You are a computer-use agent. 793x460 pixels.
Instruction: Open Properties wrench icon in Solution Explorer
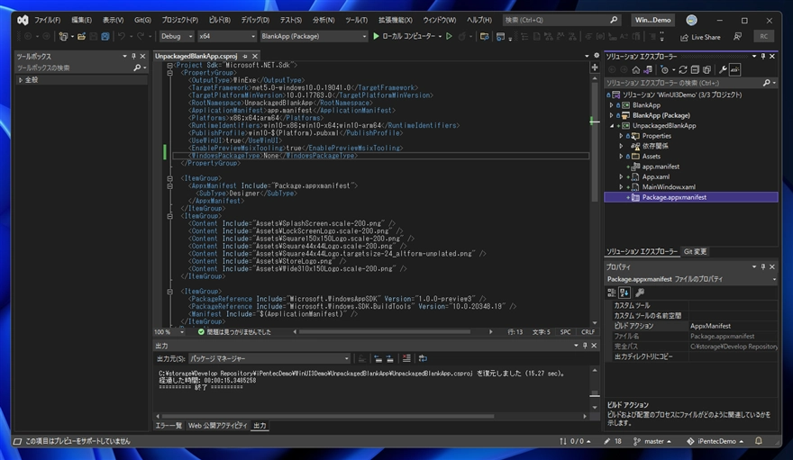pos(723,69)
